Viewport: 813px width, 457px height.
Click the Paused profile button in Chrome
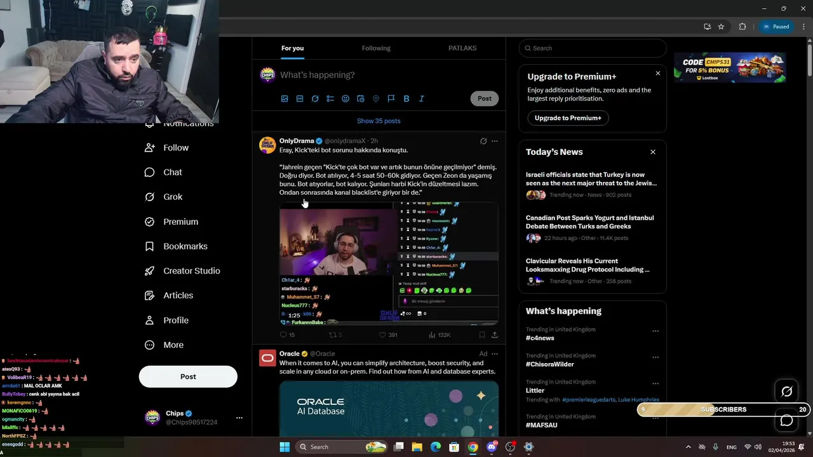point(776,27)
